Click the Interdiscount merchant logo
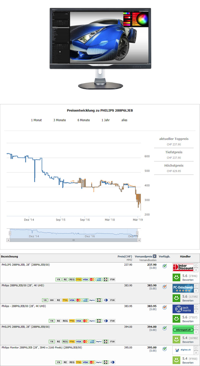Image resolution: width=200 pixels, height=366 pixels. [183, 268]
